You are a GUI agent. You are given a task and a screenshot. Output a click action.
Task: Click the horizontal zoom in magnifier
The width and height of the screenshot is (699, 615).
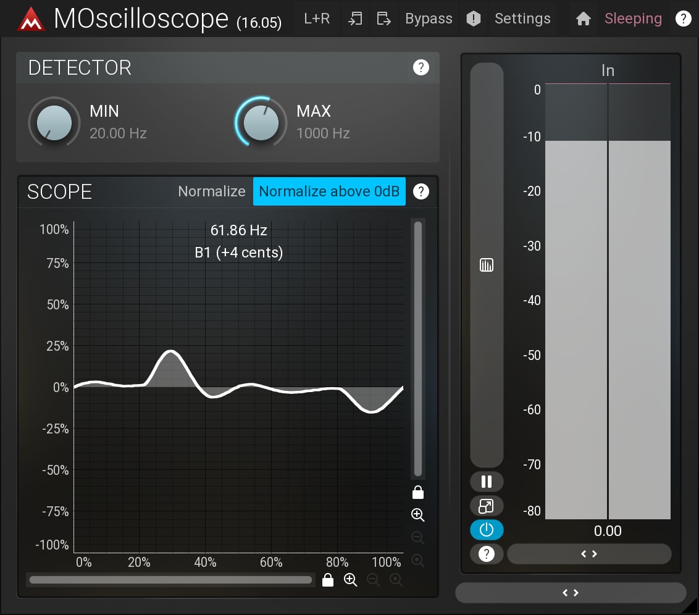click(x=350, y=580)
